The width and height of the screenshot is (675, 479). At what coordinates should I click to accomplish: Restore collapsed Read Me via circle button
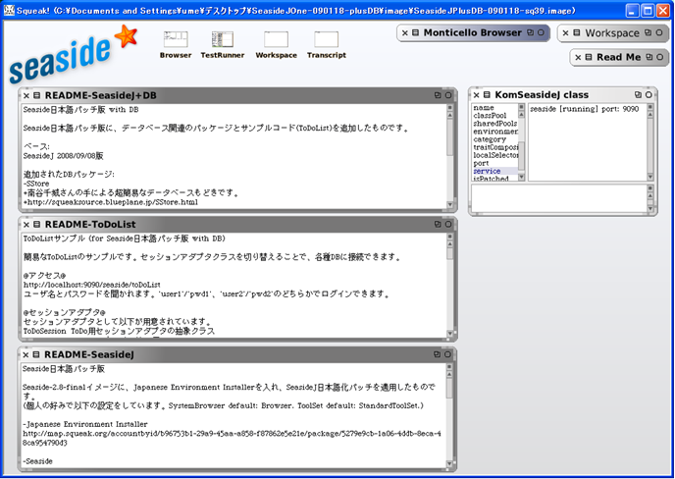659,57
